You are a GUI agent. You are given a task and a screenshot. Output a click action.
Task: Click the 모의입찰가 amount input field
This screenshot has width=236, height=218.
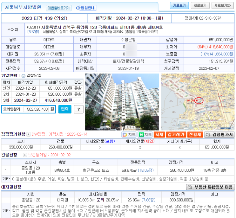click(36, 109)
